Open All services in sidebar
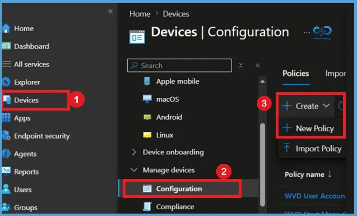This screenshot has height=216, width=357. point(32,64)
